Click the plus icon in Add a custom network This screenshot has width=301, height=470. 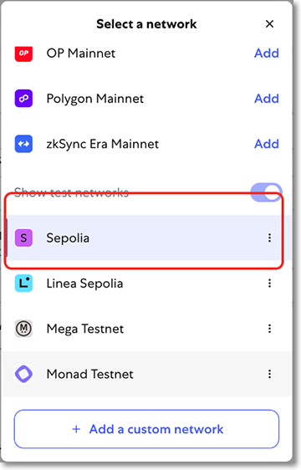tap(76, 429)
